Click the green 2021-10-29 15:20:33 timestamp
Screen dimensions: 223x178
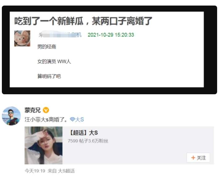(x=111, y=35)
